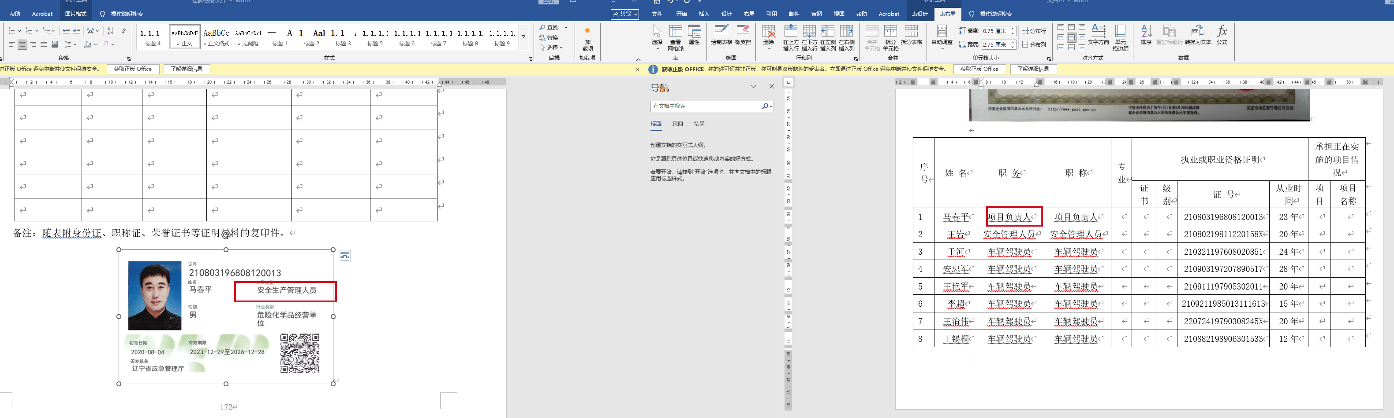Click the A-Z sort icon in 段落 group
Image resolution: width=1394 pixels, height=418 pixels.
[110, 31]
